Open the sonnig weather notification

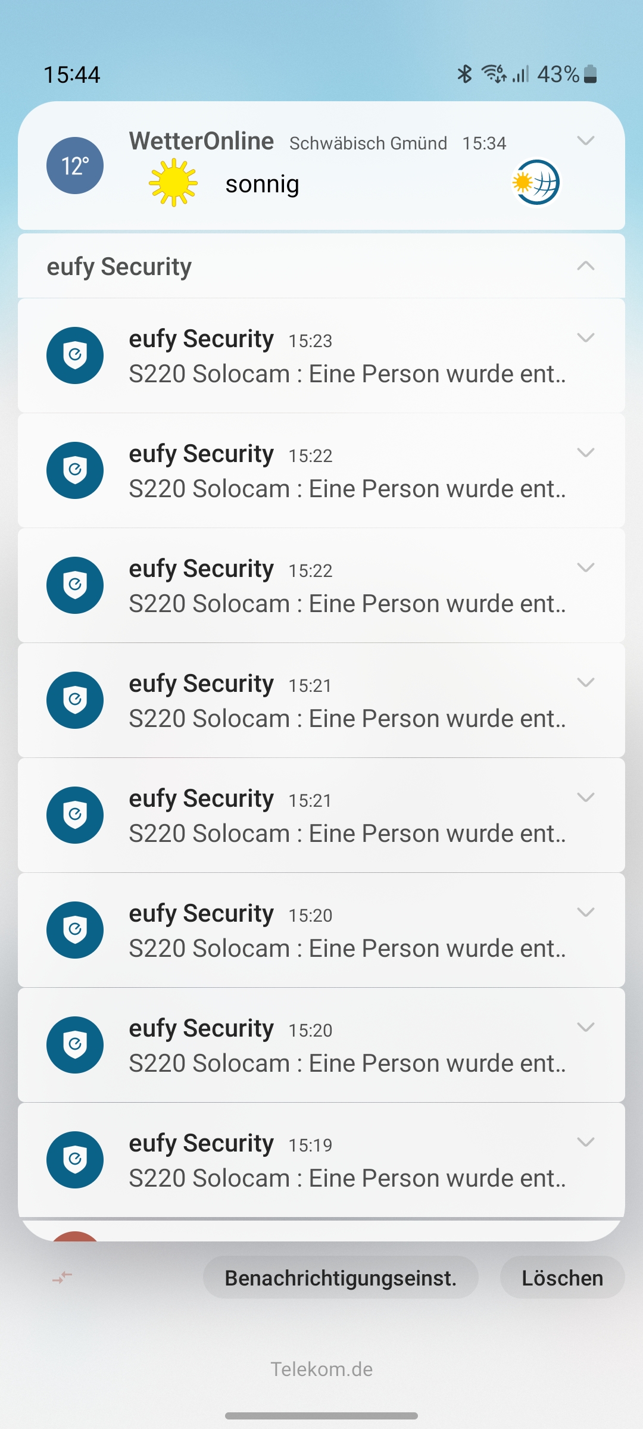pyautogui.click(x=262, y=185)
